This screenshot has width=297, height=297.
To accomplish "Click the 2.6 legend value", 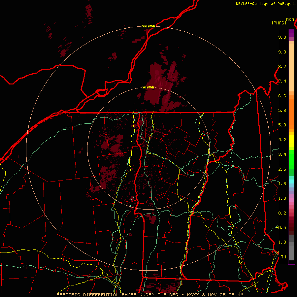I will tap(282, 169).
